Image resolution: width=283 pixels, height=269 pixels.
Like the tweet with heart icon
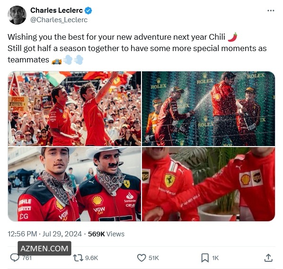[141, 258]
